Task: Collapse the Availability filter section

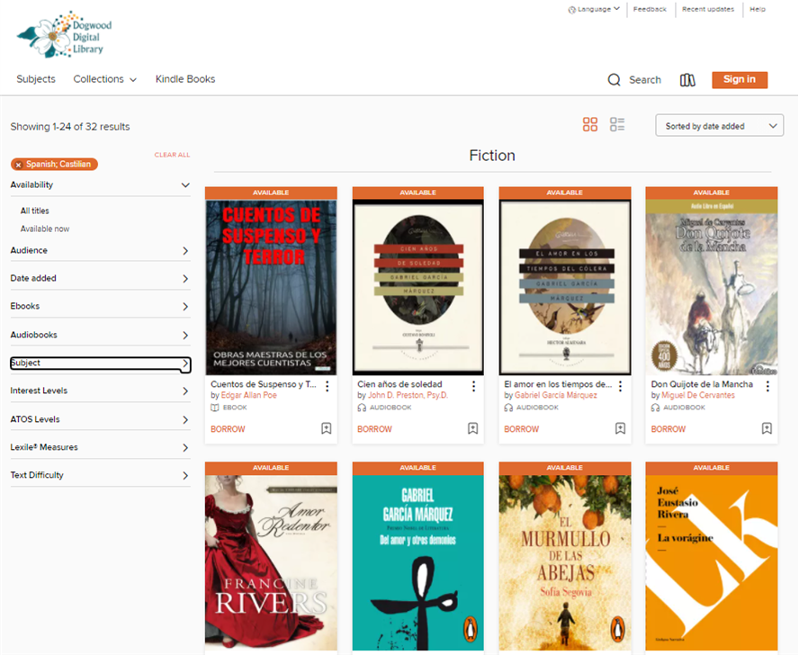Action: pyautogui.click(x=185, y=185)
